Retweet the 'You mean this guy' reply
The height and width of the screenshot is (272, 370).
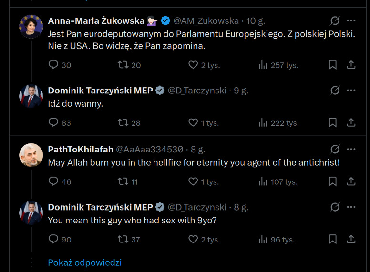point(123,239)
